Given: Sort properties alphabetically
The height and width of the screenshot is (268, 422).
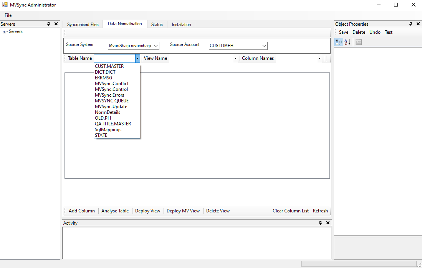Looking at the screenshot, I should 347,42.
